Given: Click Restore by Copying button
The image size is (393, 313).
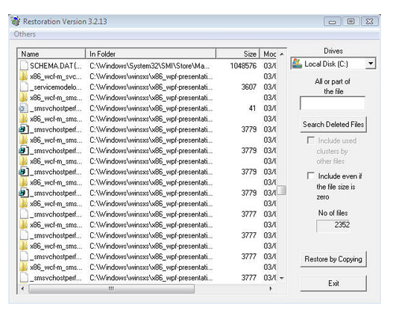Looking at the screenshot, I should pyautogui.click(x=333, y=259).
